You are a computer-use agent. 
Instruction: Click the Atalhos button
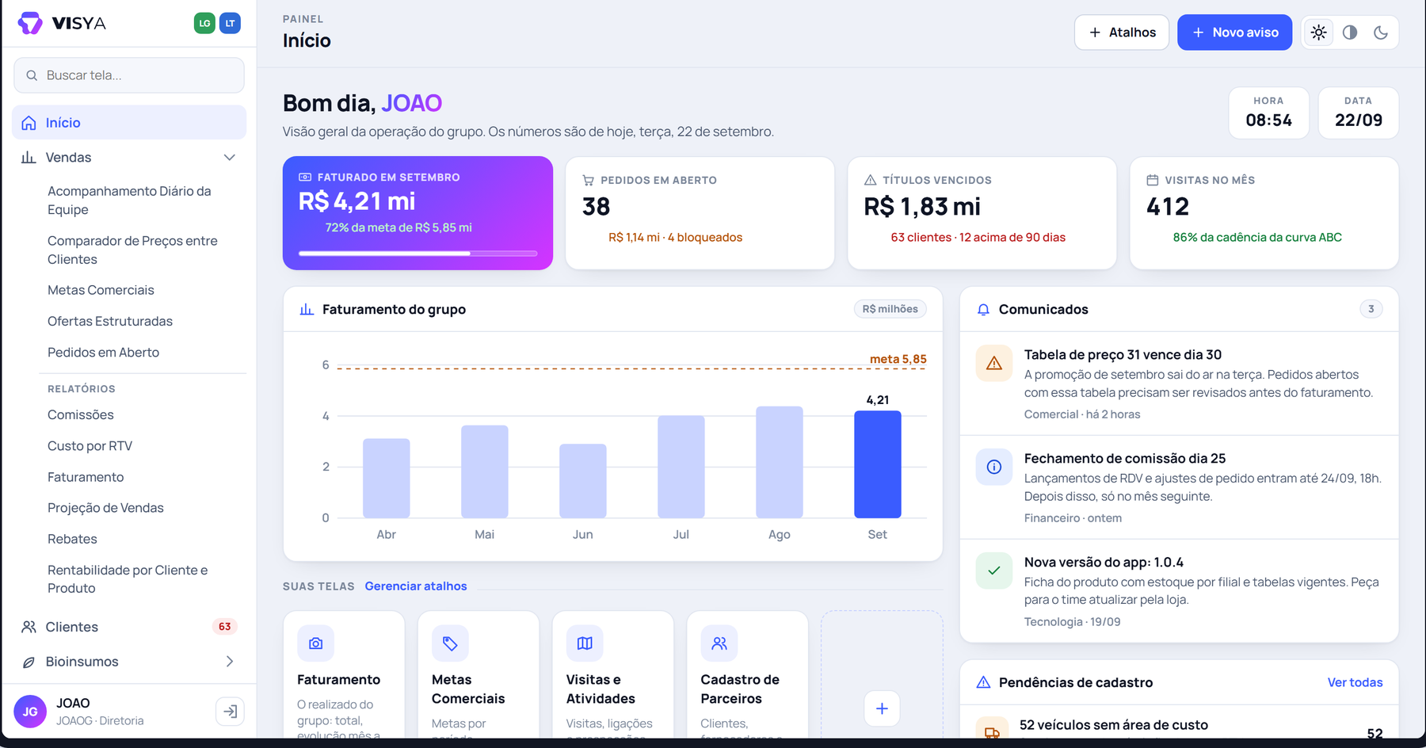tap(1122, 32)
